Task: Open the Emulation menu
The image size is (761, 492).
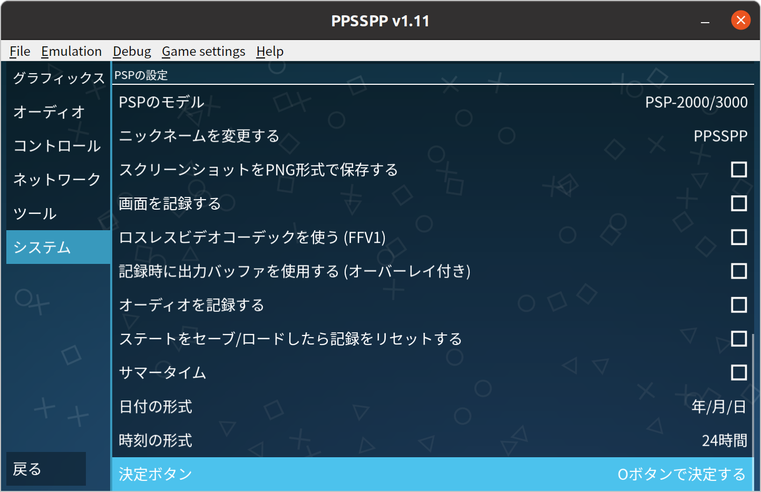Action: (71, 51)
